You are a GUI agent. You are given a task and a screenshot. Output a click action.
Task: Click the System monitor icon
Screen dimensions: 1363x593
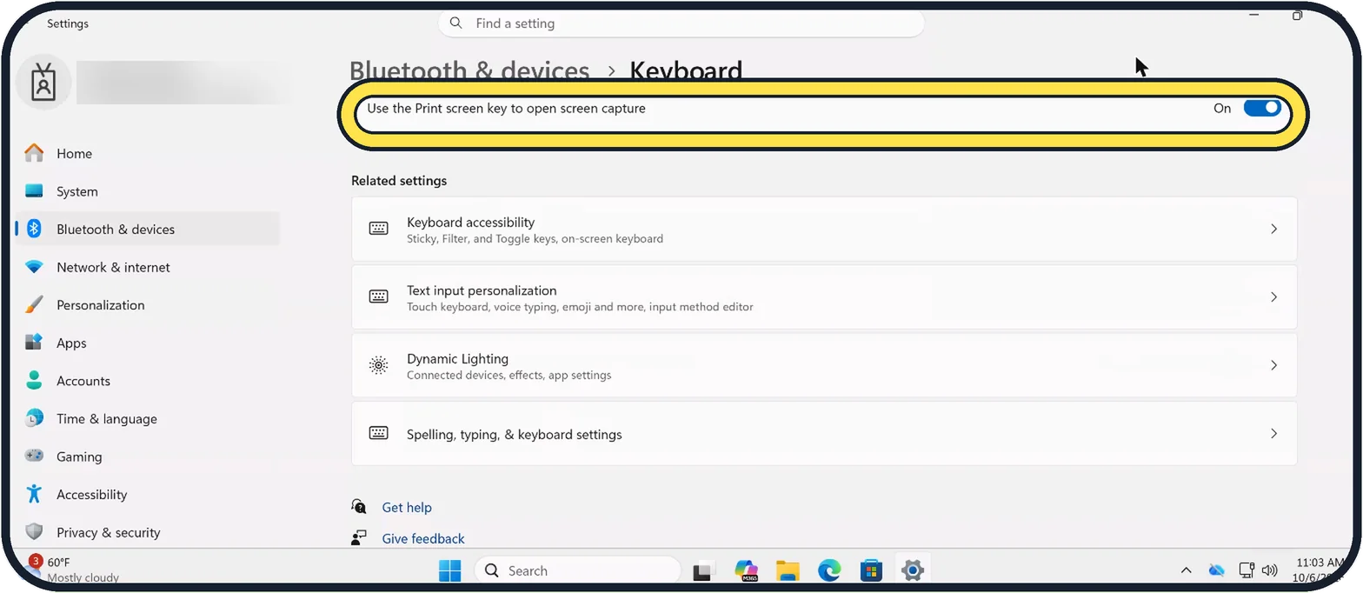coord(34,191)
